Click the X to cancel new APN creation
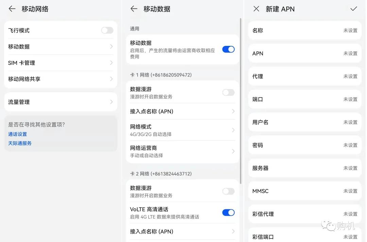The height and width of the screenshot is (242, 367). click(256, 9)
